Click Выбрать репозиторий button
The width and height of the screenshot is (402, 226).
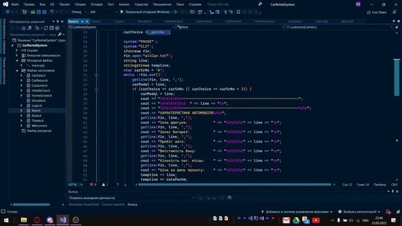click(x=359, y=212)
